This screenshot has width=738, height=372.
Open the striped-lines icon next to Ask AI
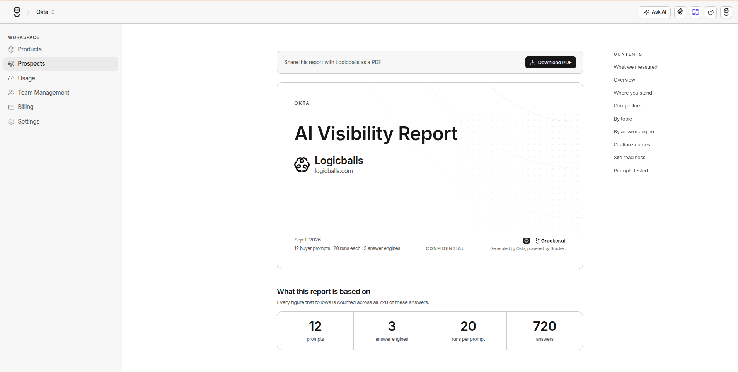[680, 12]
